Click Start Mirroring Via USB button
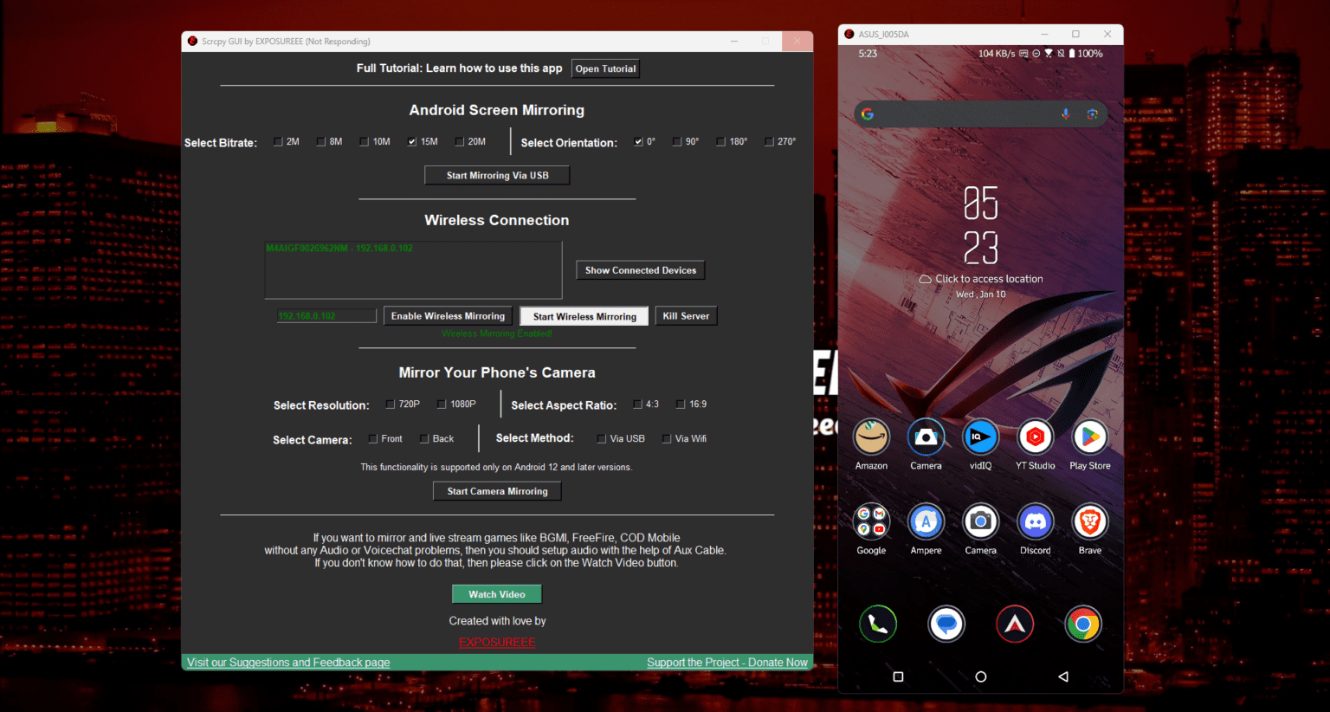The width and height of the screenshot is (1330, 712). pyautogui.click(x=497, y=175)
